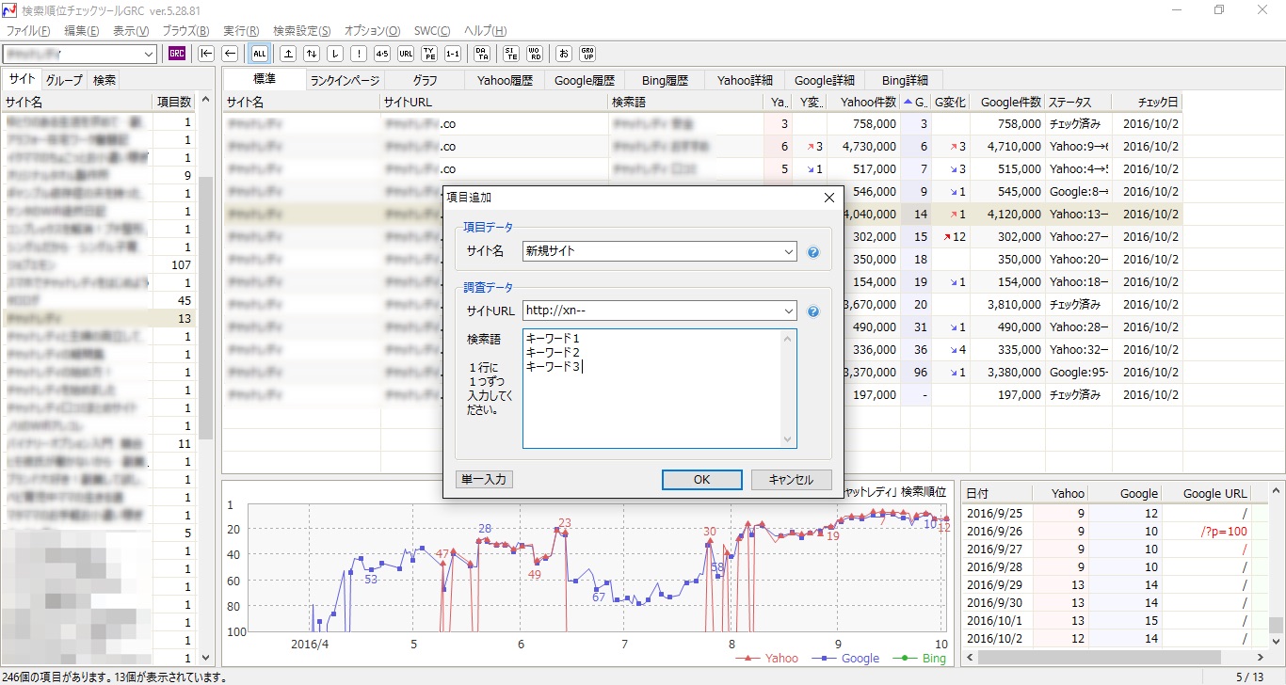Click the up-arrow rank-rise filter icon
The height and width of the screenshot is (685, 1286).
pyautogui.click(x=288, y=54)
